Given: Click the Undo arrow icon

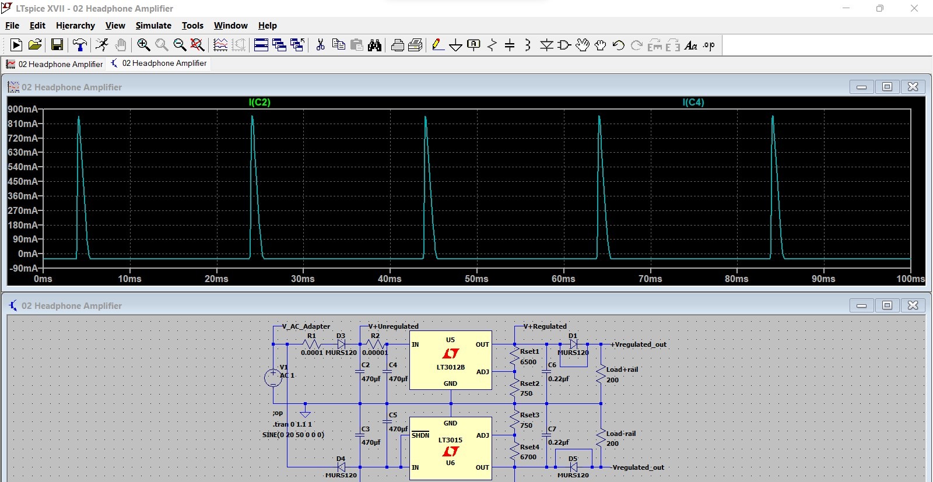Looking at the screenshot, I should click(x=618, y=45).
